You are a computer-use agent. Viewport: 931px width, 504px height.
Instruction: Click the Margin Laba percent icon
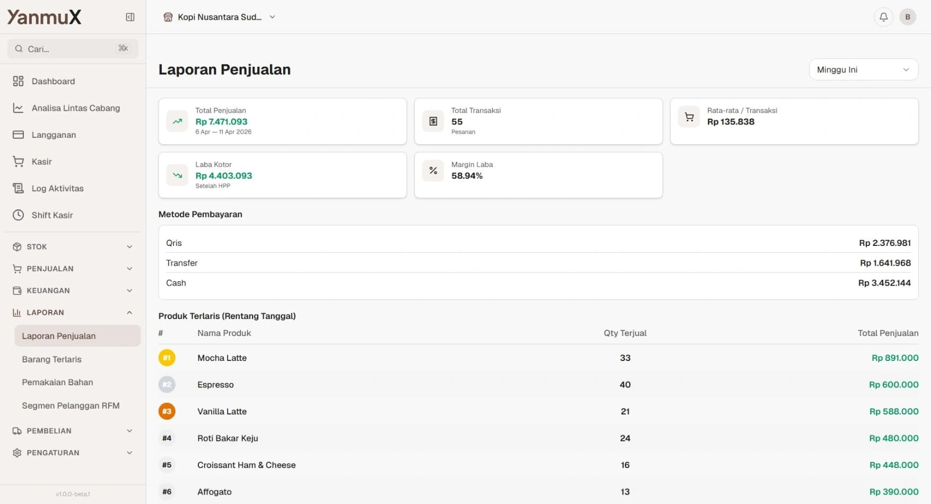(x=433, y=171)
